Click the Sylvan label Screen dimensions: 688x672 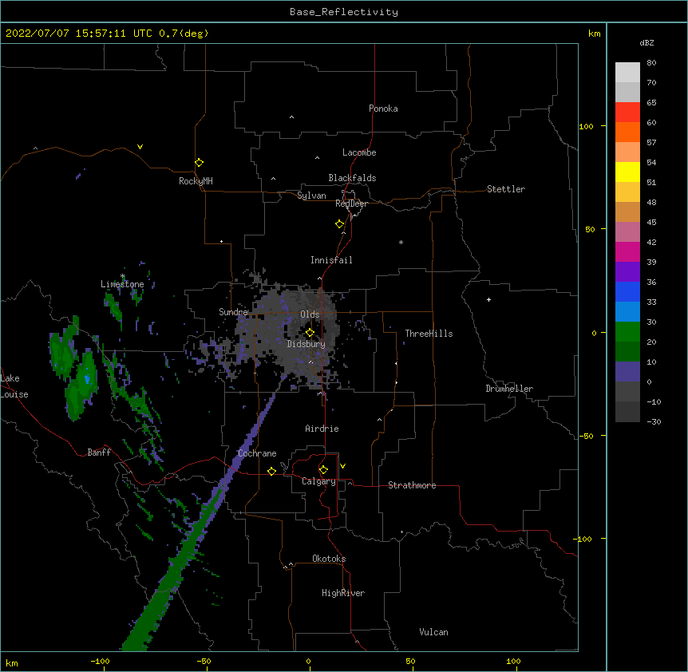click(311, 196)
